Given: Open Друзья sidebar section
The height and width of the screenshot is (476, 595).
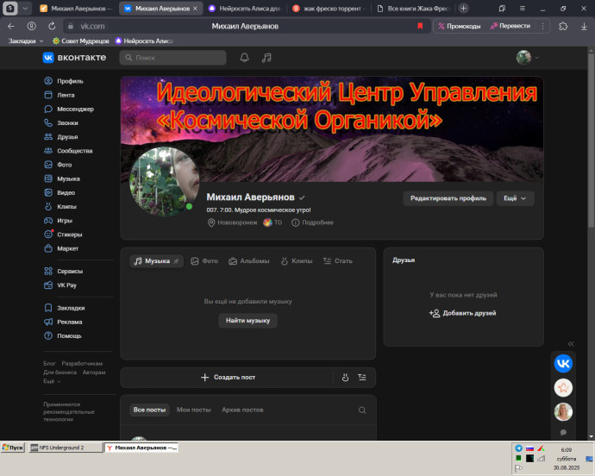Looking at the screenshot, I should click(x=61, y=136).
